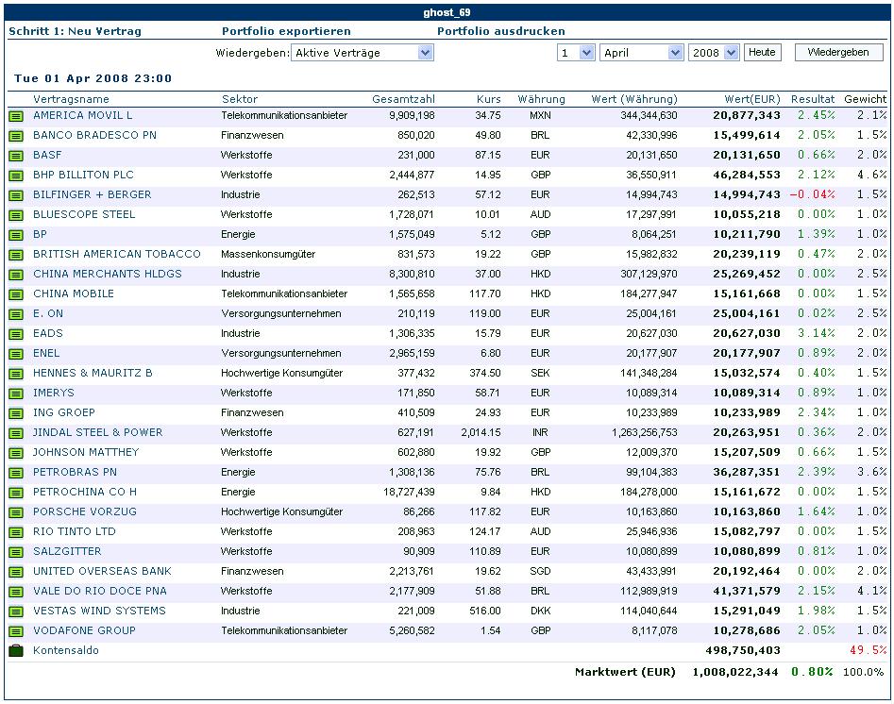Expand the day selector dropdown
This screenshot has width=894, height=704.
pyautogui.click(x=575, y=53)
